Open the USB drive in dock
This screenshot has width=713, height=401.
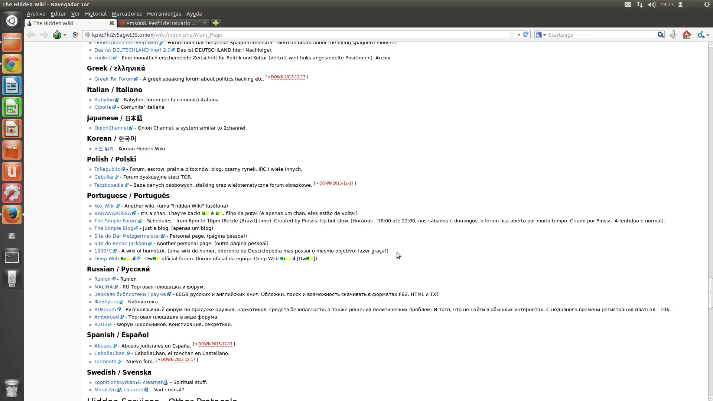(x=12, y=279)
